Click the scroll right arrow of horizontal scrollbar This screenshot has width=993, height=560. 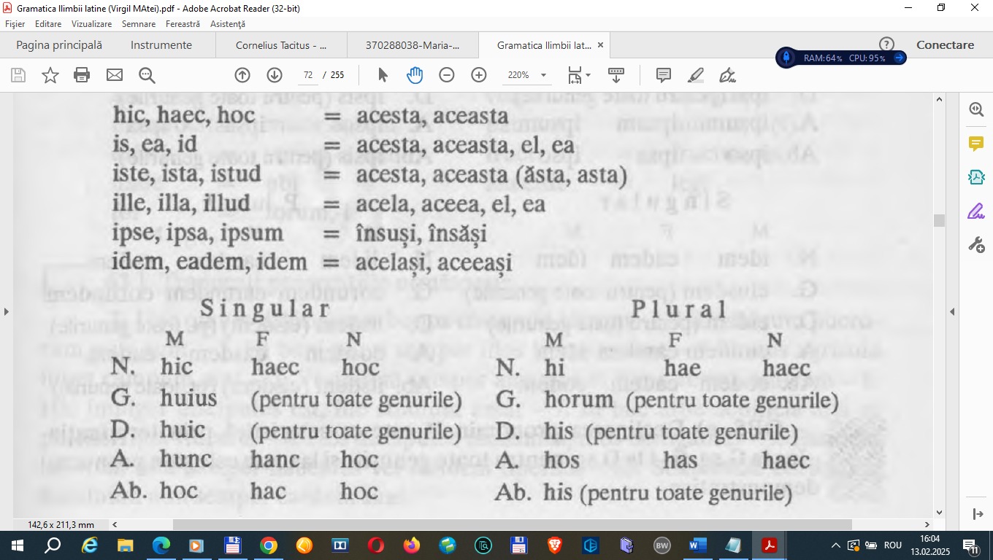coord(927,524)
